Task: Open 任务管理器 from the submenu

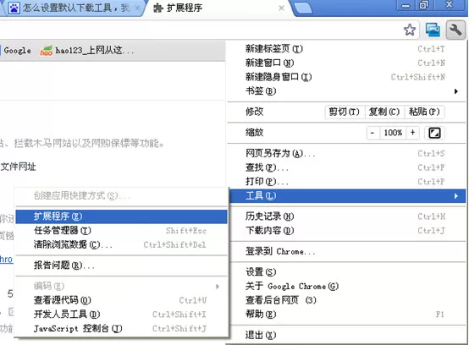Action: [121, 230]
